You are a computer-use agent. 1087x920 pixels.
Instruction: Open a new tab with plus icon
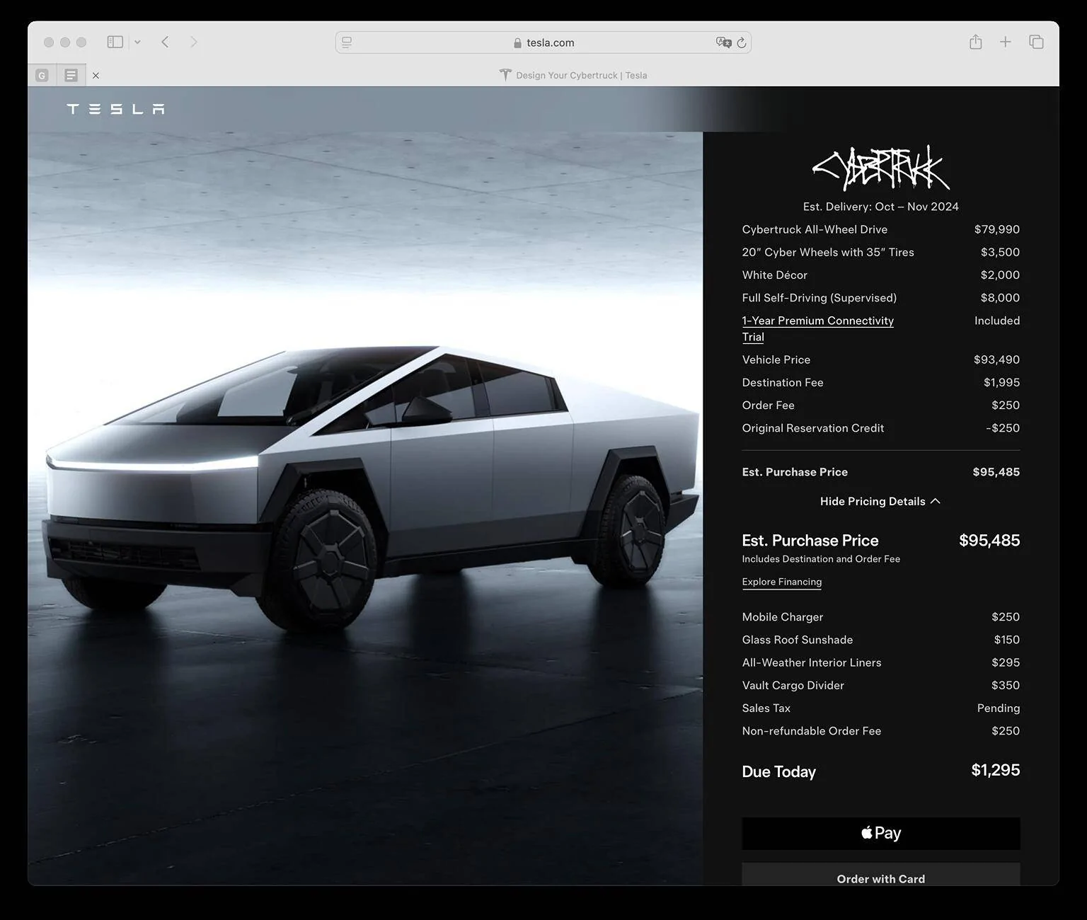point(1005,42)
